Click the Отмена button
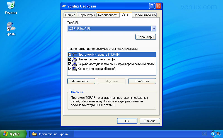Image resolution: width=223 pixels, height=138 pixels. click(x=150, y=121)
